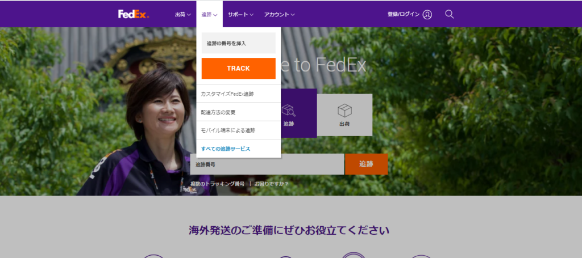Click the お困りですか？ help link
Viewport: 582px width, 258px height.
[x=271, y=184]
